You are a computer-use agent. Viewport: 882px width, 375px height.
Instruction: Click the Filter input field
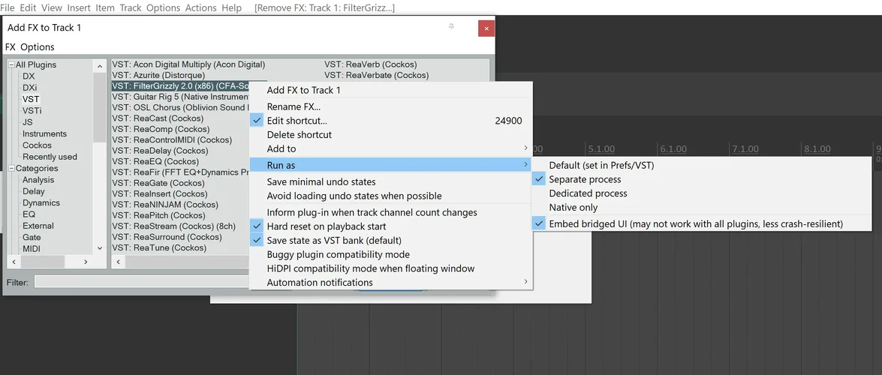(x=140, y=282)
